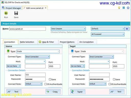Enable OS Authentication for Target

(x=110, y=84)
